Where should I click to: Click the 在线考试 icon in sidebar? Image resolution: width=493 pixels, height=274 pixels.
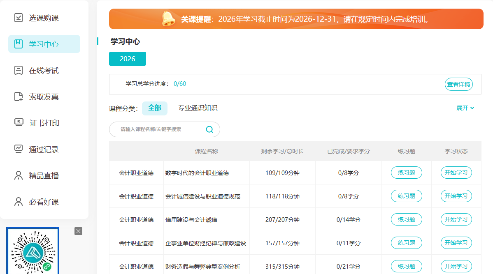19,70
